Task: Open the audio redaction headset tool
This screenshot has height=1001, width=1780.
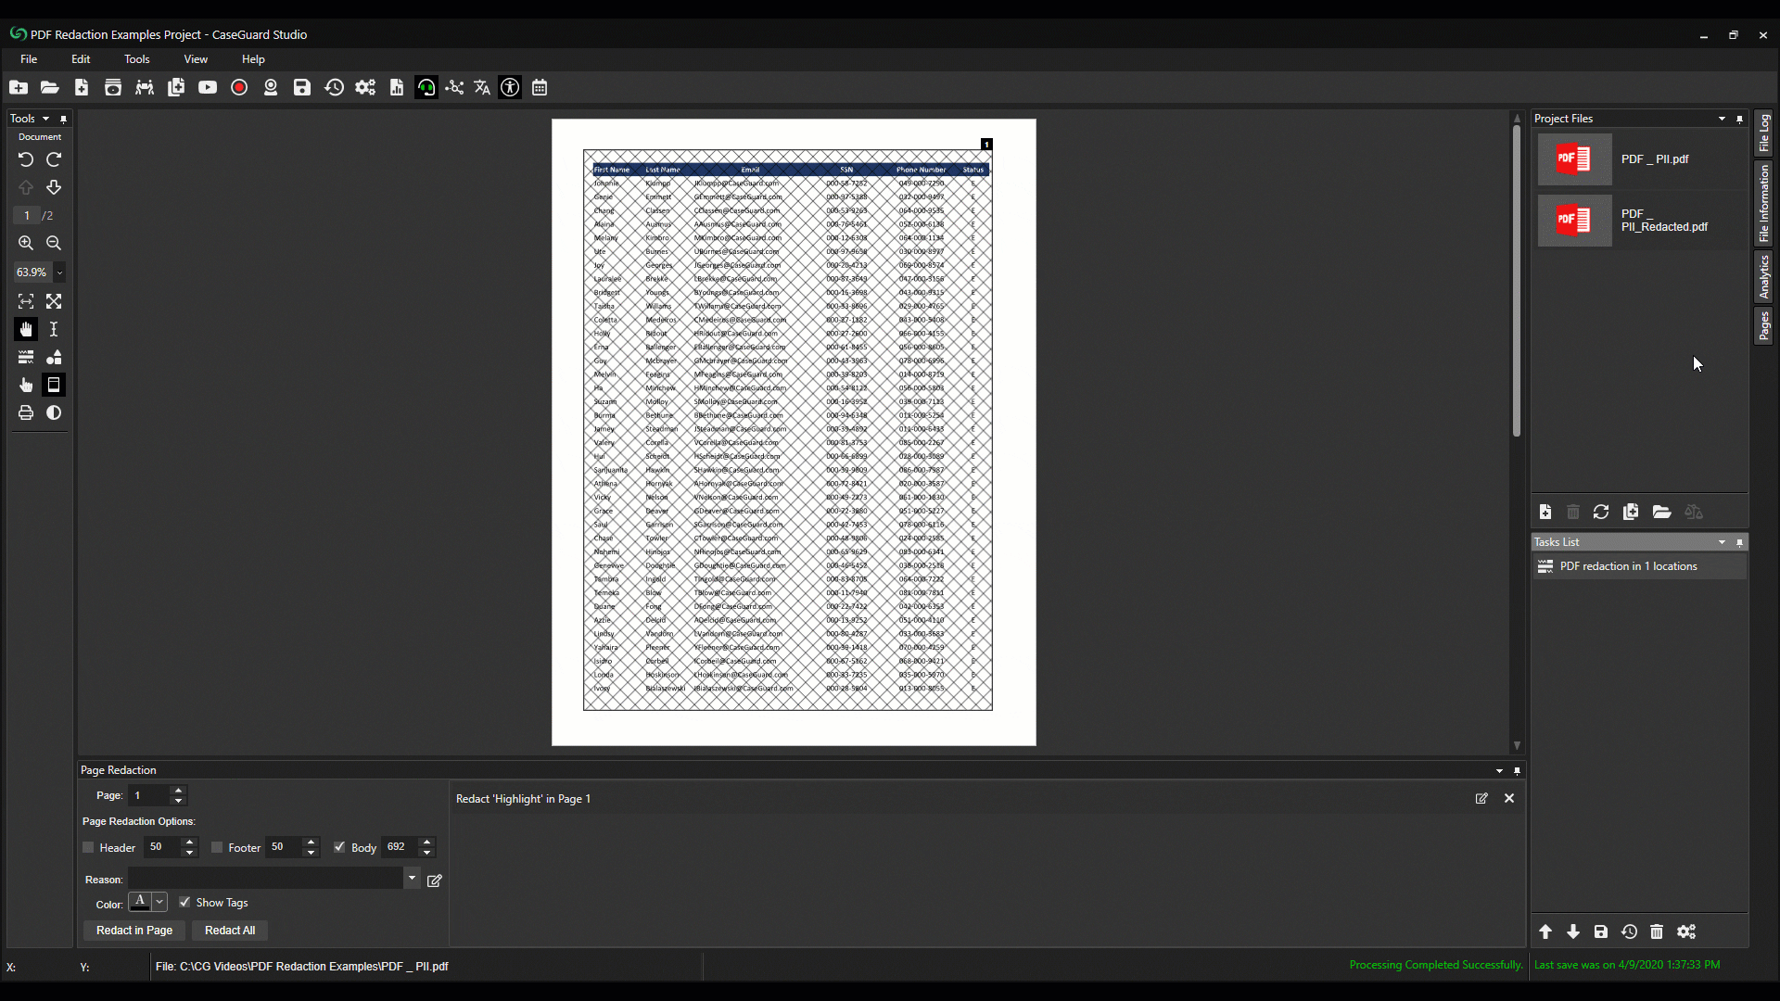Action: click(426, 87)
